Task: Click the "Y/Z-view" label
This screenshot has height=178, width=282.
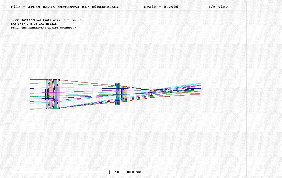Action: [218, 7]
